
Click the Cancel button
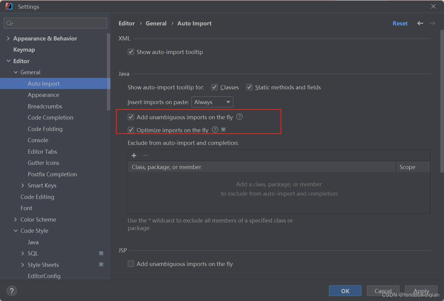pyautogui.click(x=383, y=291)
